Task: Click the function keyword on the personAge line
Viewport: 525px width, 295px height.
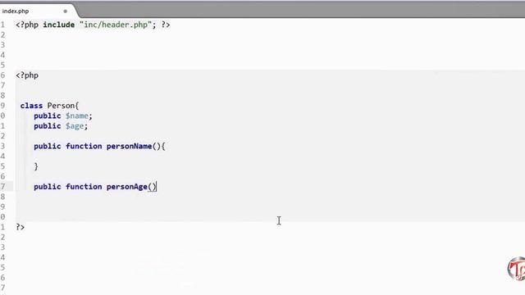Action: (x=84, y=187)
